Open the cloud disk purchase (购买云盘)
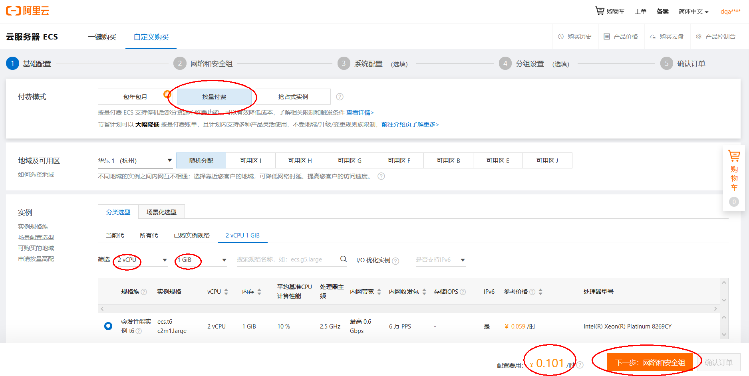The height and width of the screenshot is (376, 749). [x=667, y=37]
